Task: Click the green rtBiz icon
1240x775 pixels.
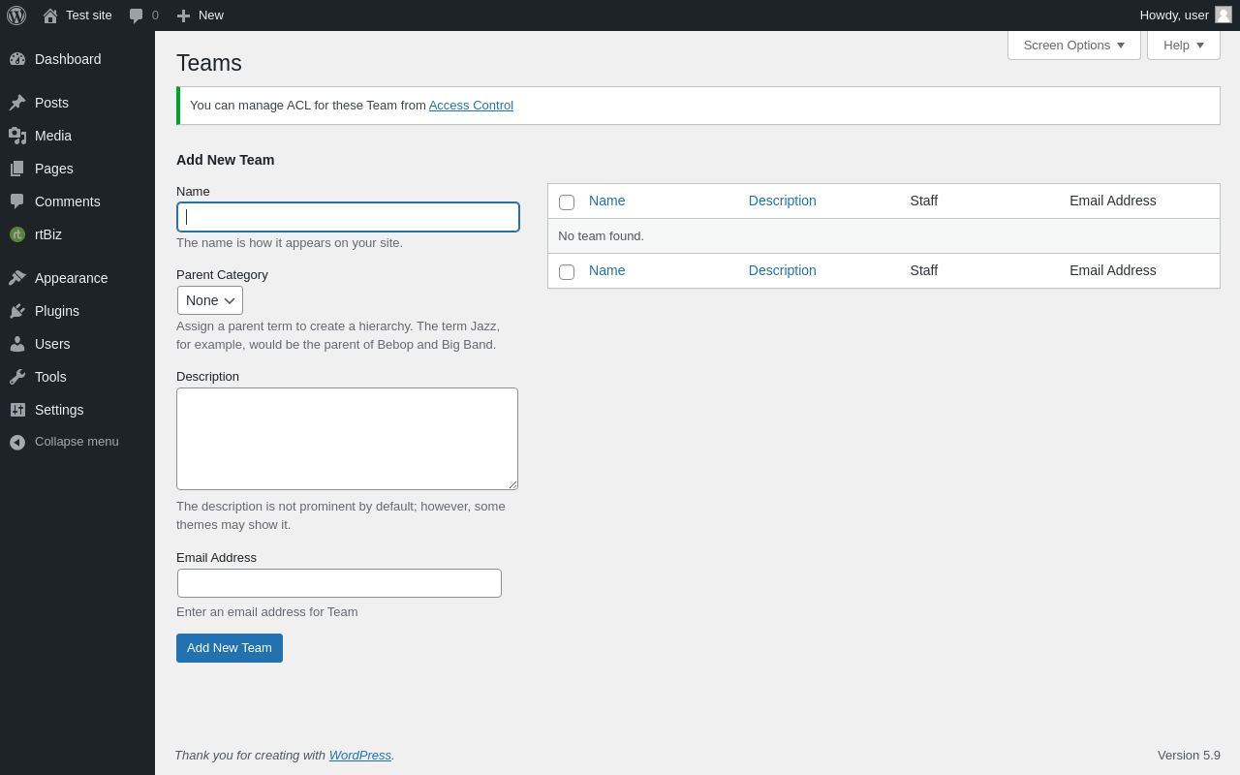Action: pos(17,234)
